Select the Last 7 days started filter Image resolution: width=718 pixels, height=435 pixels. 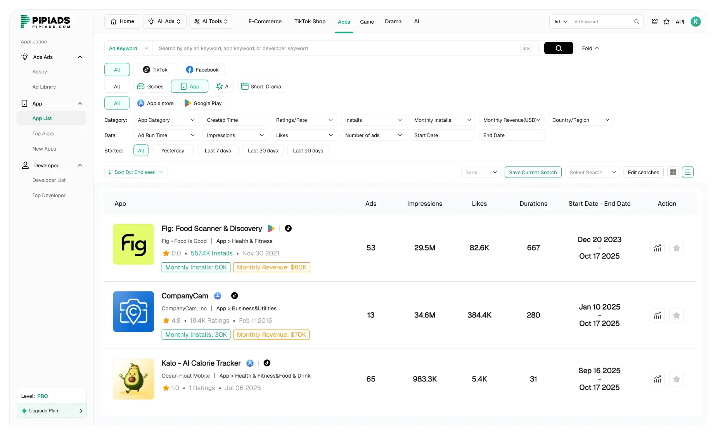218,151
